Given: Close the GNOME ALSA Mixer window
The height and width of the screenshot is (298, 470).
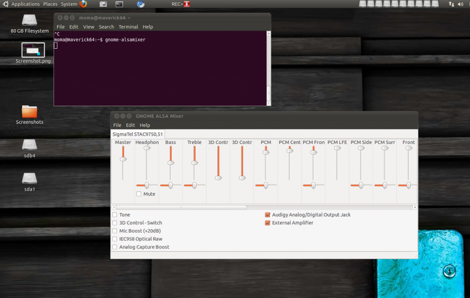Looking at the screenshot, I should (x=117, y=116).
